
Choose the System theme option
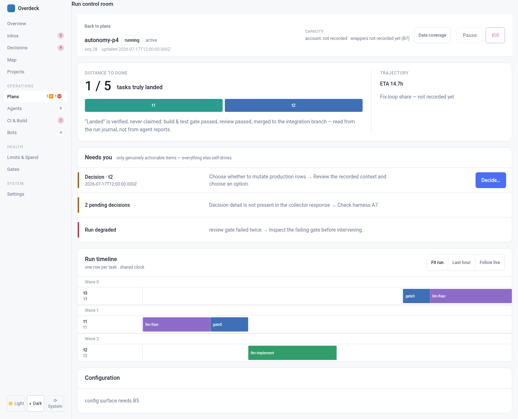pyautogui.click(x=55, y=404)
